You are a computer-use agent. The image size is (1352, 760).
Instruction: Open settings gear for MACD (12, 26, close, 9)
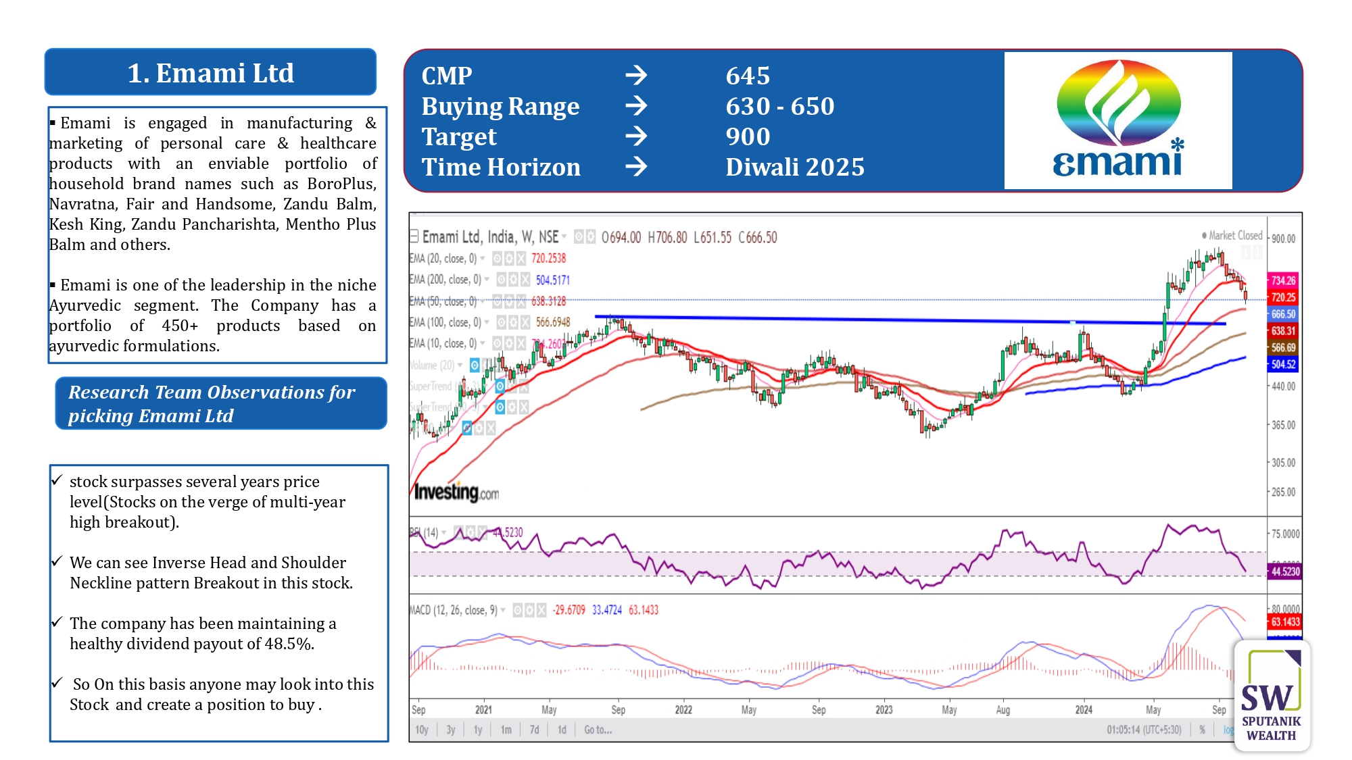click(529, 611)
